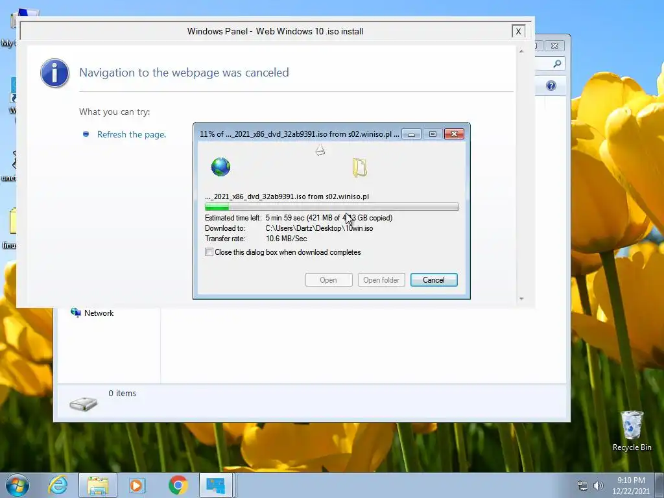
Task: Click Navigation to the webpage was canceled heading
Action: [184, 73]
